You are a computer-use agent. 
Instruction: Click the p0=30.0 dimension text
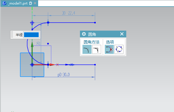coord(64,75)
